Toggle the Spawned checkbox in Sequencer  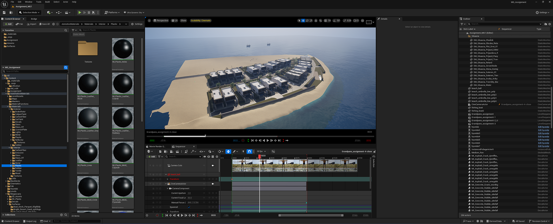click(x=189, y=207)
